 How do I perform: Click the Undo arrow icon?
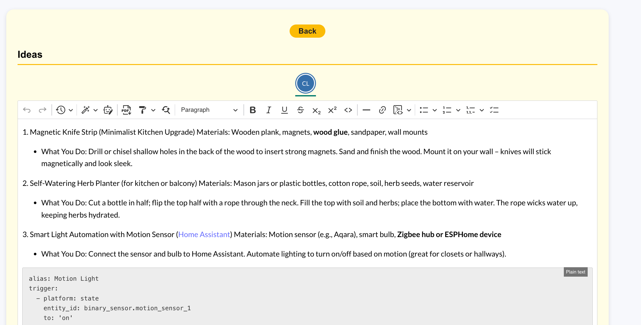click(x=27, y=110)
